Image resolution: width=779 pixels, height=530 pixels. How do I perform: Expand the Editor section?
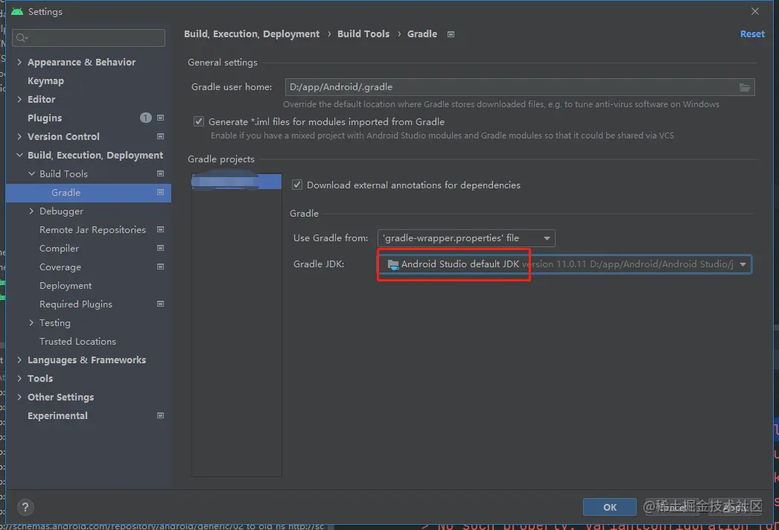coord(19,99)
